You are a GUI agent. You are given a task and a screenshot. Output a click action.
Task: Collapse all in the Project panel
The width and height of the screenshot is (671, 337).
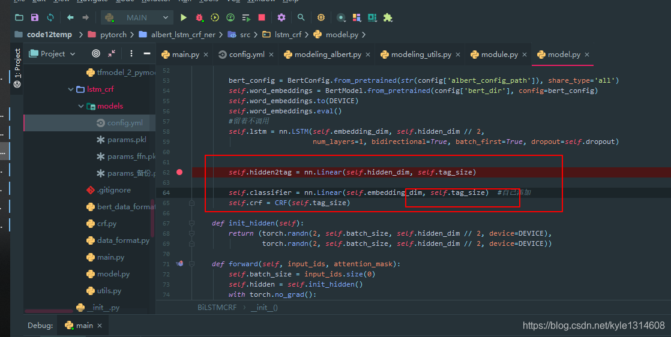click(112, 53)
